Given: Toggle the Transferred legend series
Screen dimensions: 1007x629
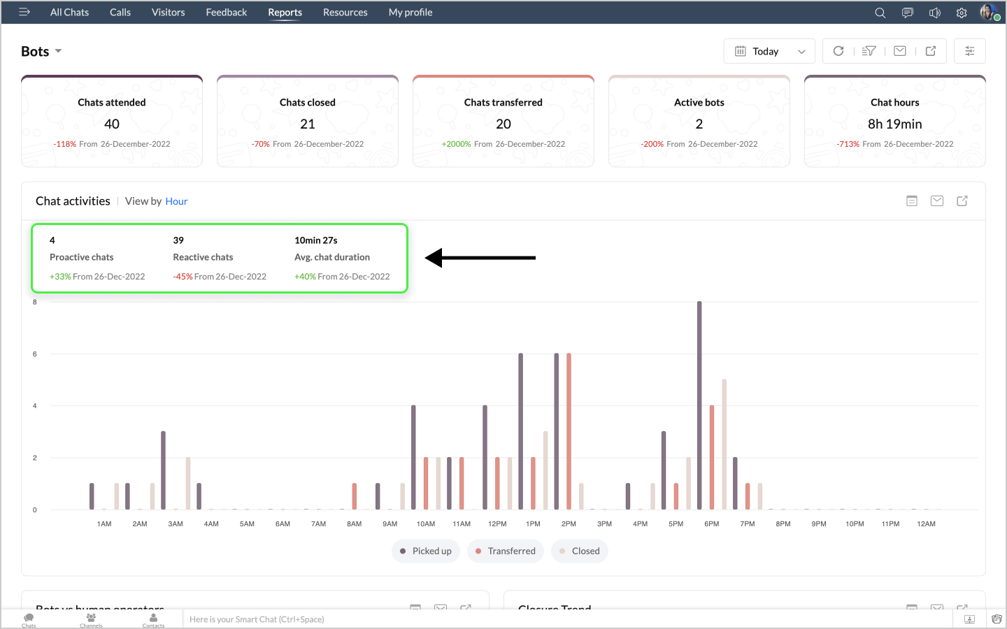Looking at the screenshot, I should tap(505, 551).
